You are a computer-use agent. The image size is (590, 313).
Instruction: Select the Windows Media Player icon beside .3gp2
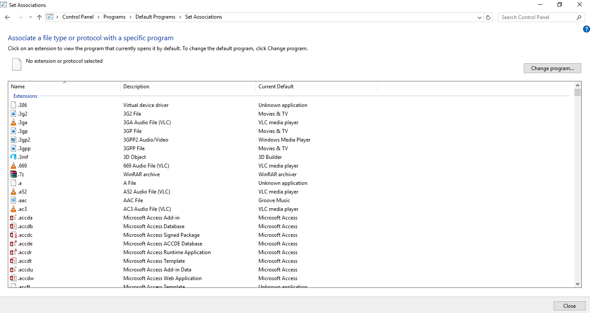tap(13, 139)
